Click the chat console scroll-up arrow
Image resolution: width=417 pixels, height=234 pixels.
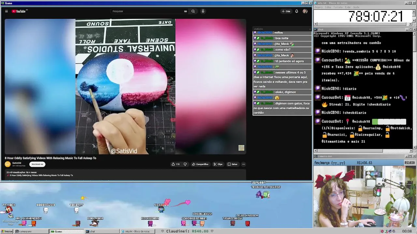414,33
